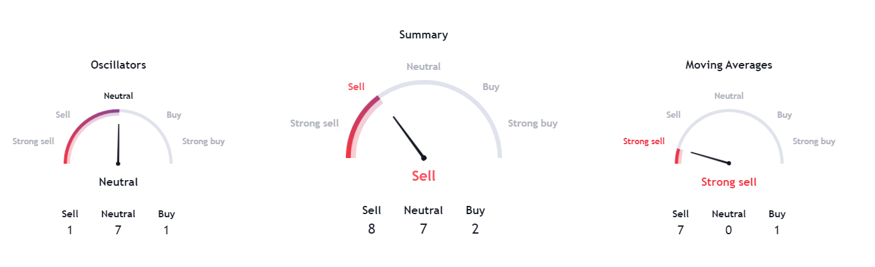Click the Summary heading

click(423, 35)
